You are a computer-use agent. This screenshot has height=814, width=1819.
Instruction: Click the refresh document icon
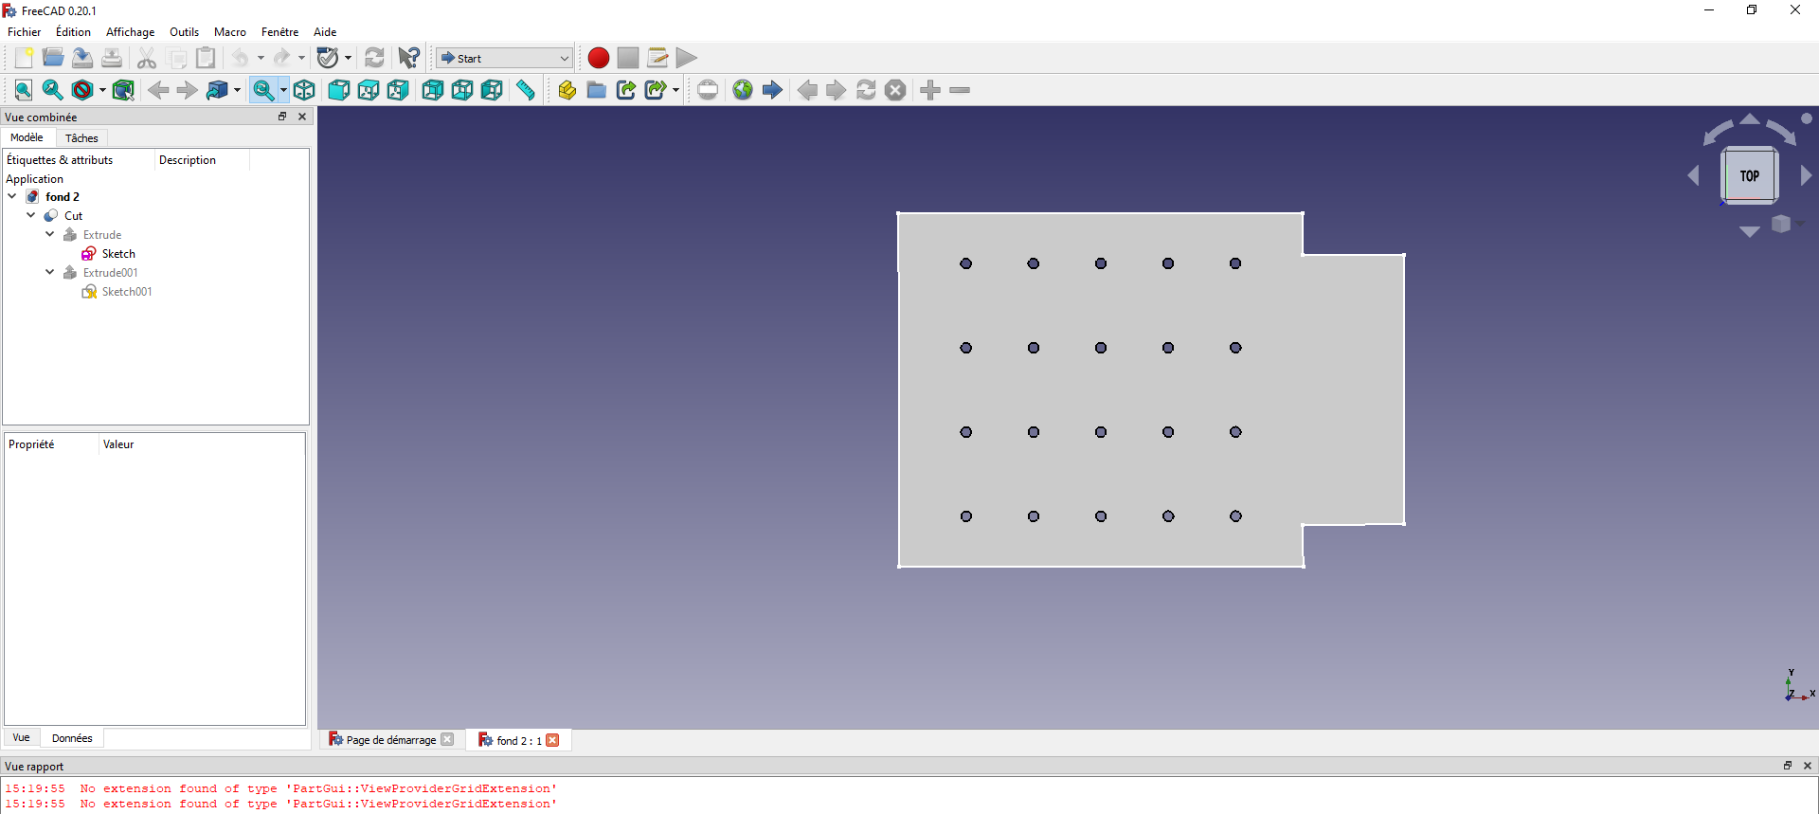click(375, 58)
